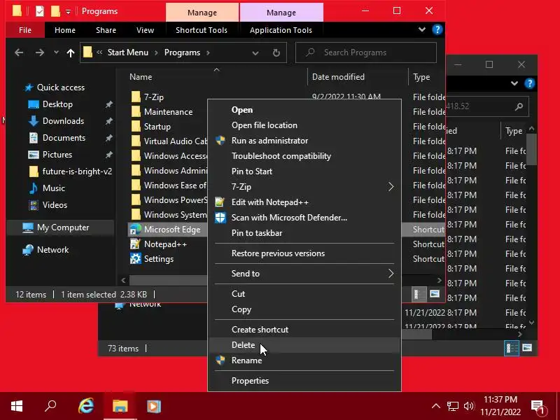Expand the Send to submenu arrow
The image size is (560, 420).
point(391,274)
